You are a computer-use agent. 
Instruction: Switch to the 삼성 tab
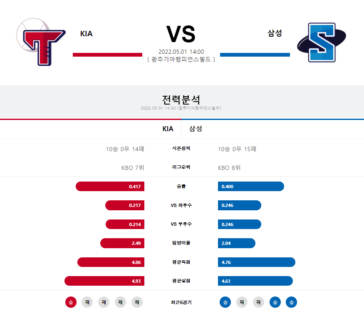pyautogui.click(x=196, y=129)
